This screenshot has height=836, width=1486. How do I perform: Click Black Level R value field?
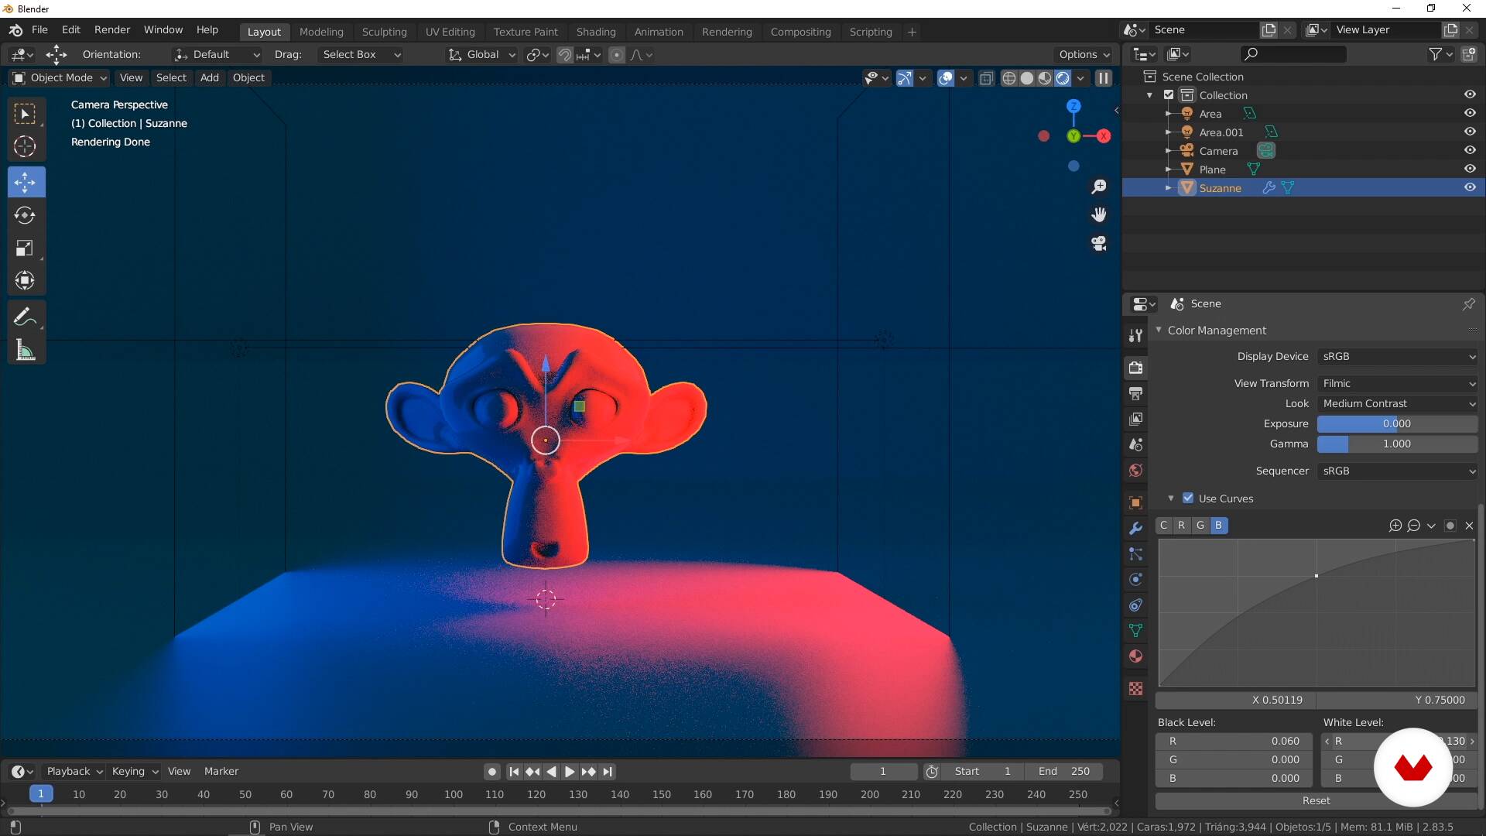click(1234, 741)
